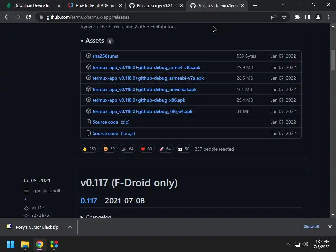This screenshot has width=336, height=252.
Task: Click the package icon beside sha256sums
Action: click(89, 56)
